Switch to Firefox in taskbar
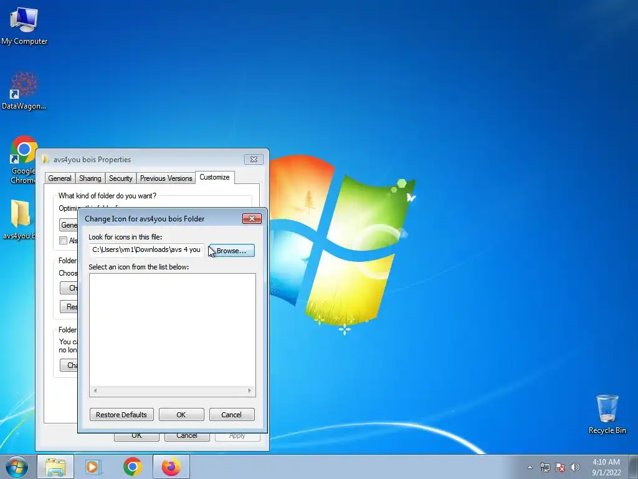 click(x=171, y=467)
